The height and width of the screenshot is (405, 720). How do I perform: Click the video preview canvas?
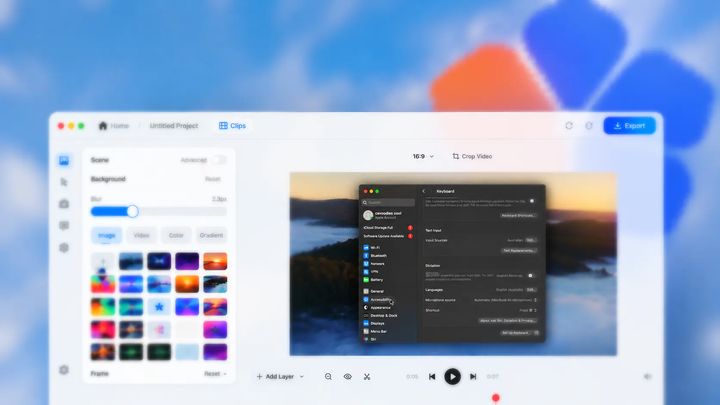[453, 264]
